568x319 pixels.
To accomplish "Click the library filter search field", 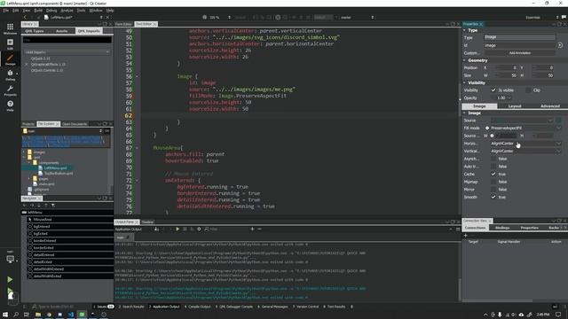I will tap(67, 40).
